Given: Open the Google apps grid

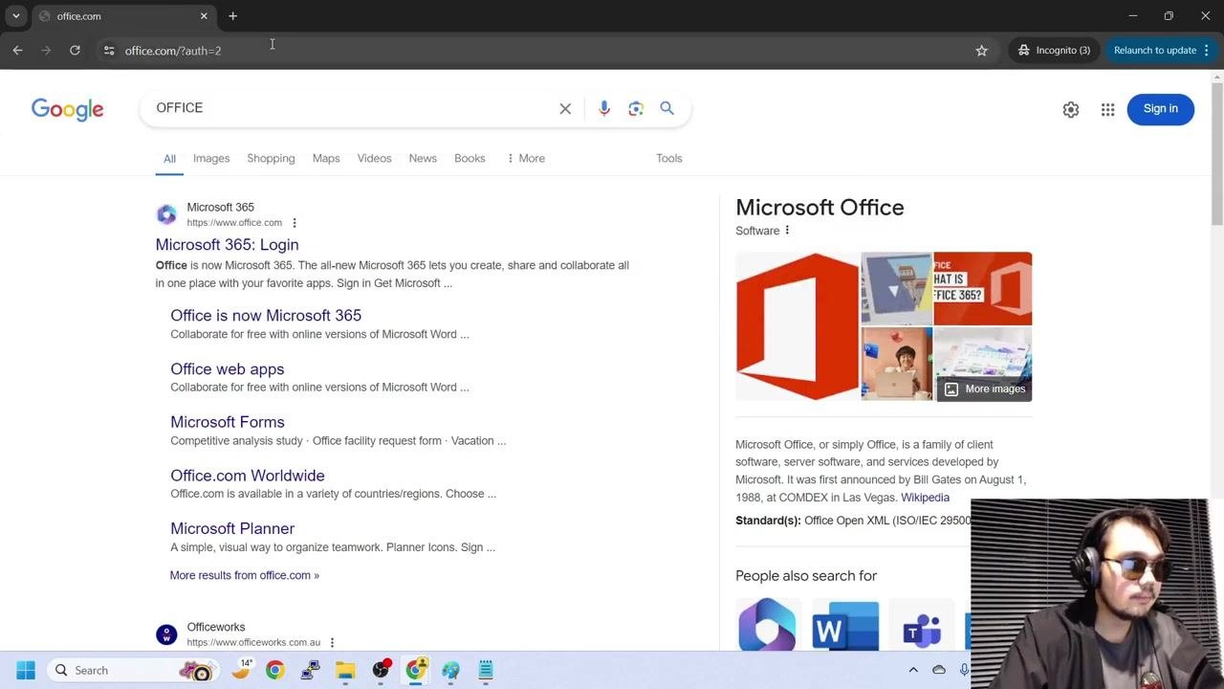Looking at the screenshot, I should coord(1107,110).
